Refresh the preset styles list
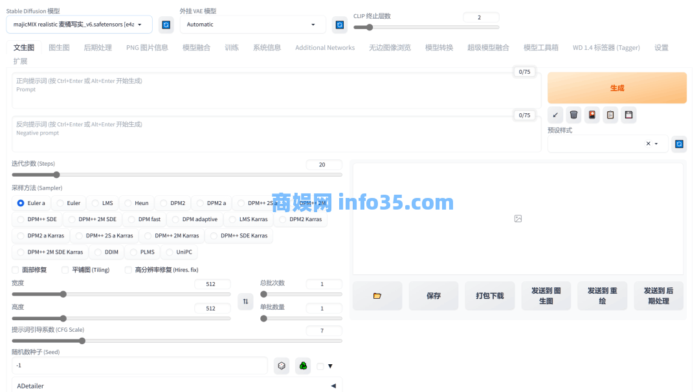This screenshot has width=699, height=392. (679, 144)
